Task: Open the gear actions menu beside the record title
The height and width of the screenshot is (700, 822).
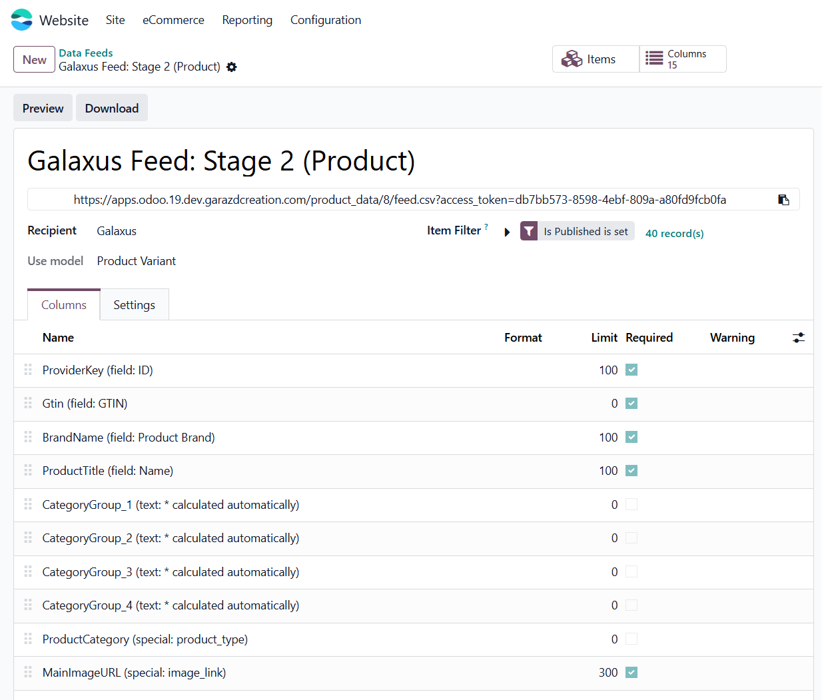Action: tap(232, 67)
